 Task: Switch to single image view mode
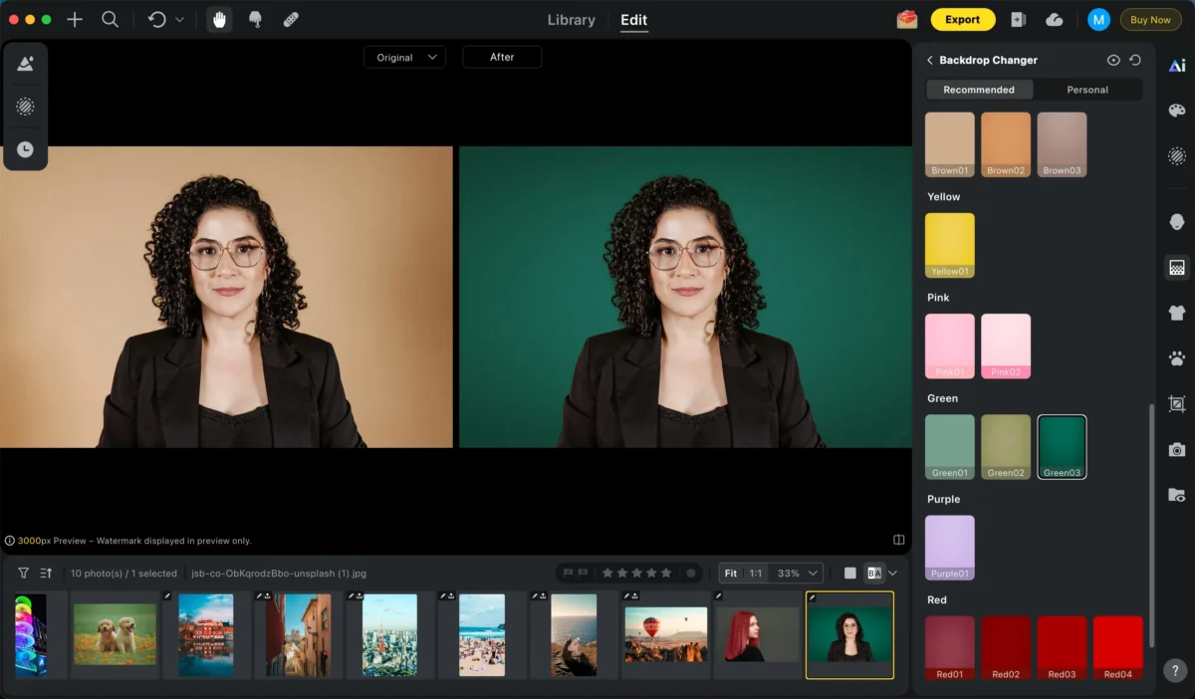pyautogui.click(x=849, y=573)
